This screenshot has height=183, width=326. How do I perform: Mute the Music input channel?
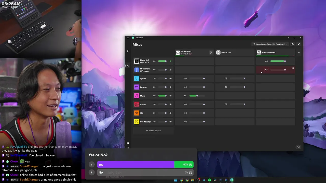154,96
